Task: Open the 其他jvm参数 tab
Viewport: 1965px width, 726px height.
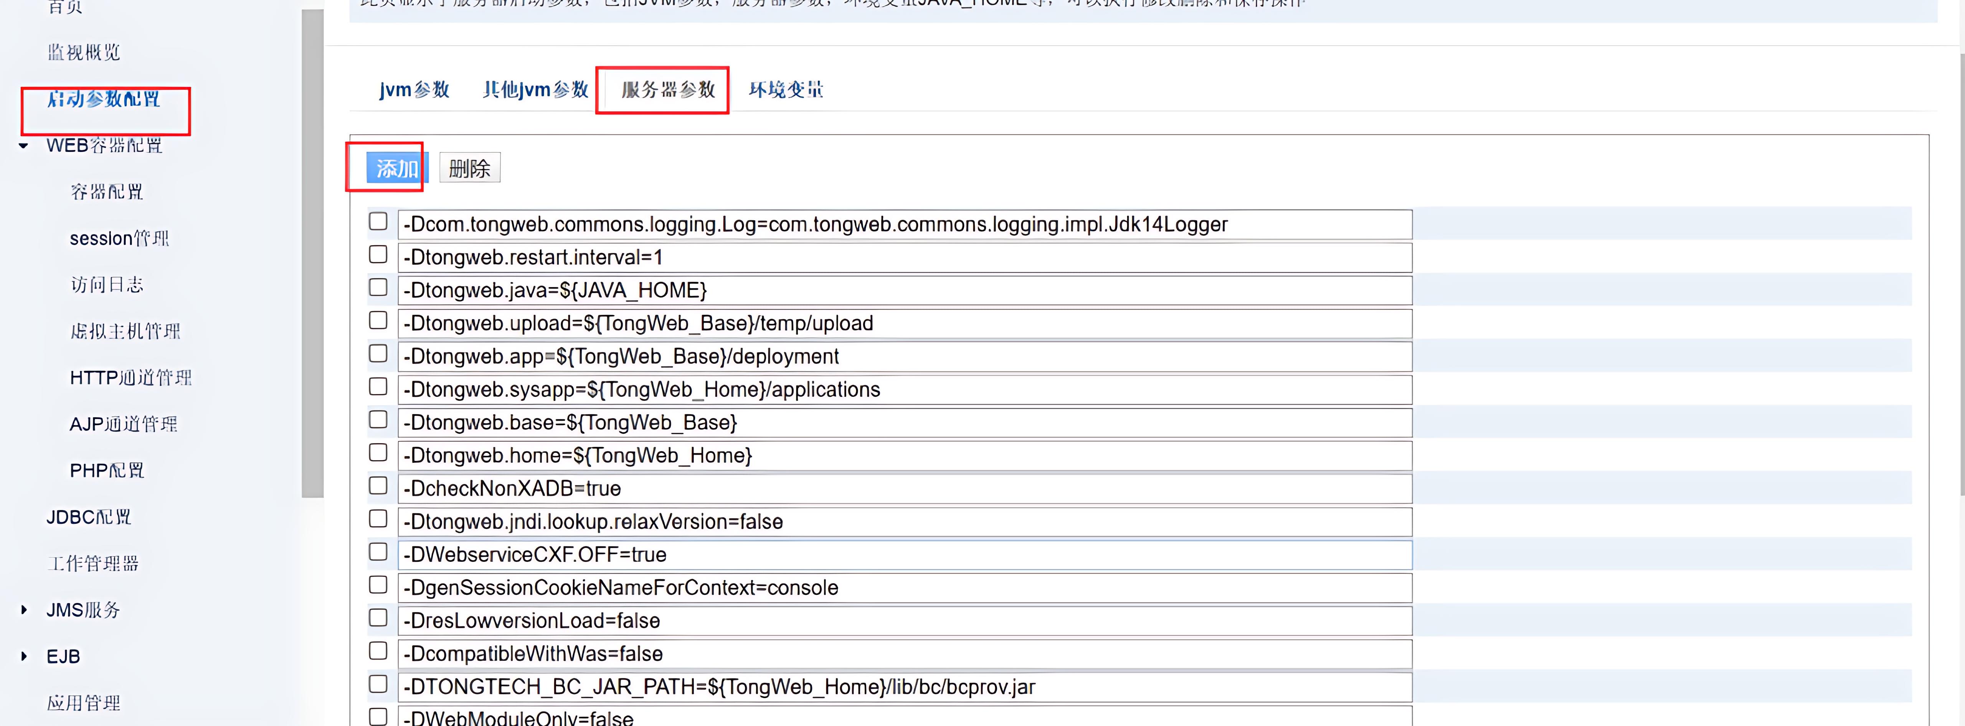Action: coord(534,89)
